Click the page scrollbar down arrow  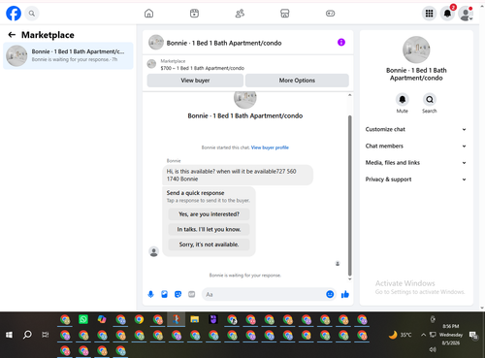click(482, 308)
